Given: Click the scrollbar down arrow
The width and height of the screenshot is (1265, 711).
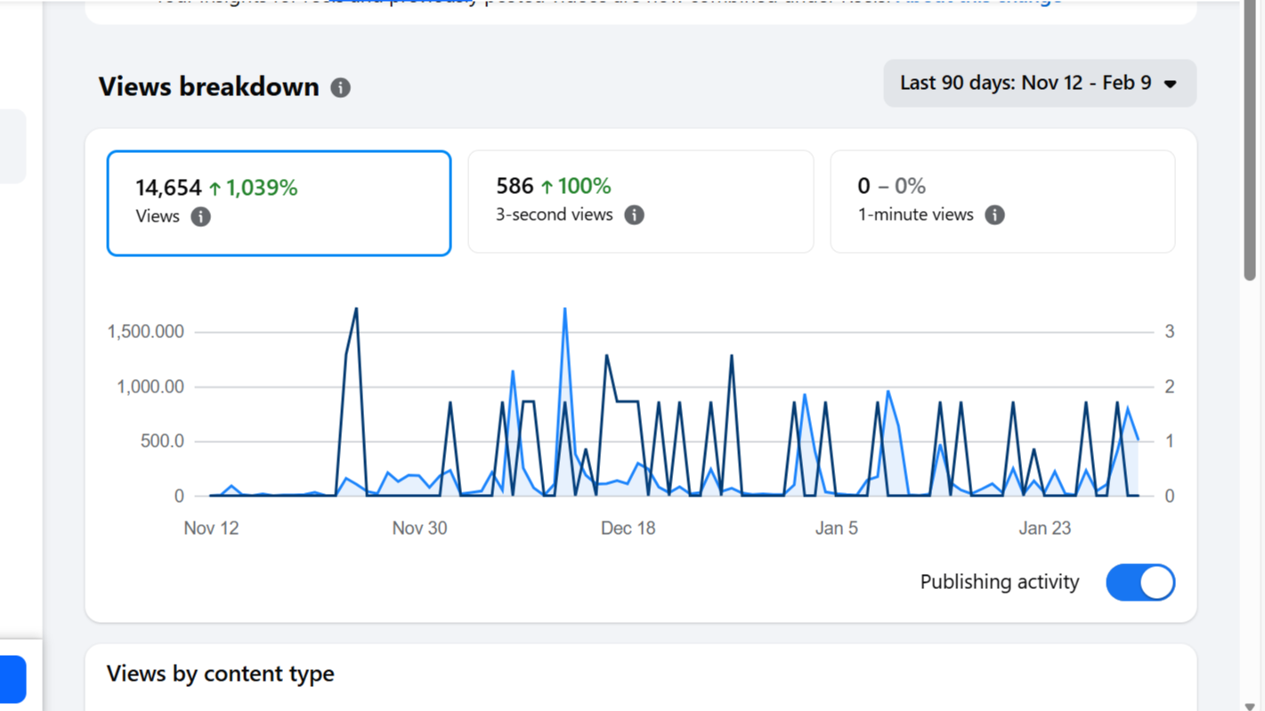Looking at the screenshot, I should tap(1250, 705).
